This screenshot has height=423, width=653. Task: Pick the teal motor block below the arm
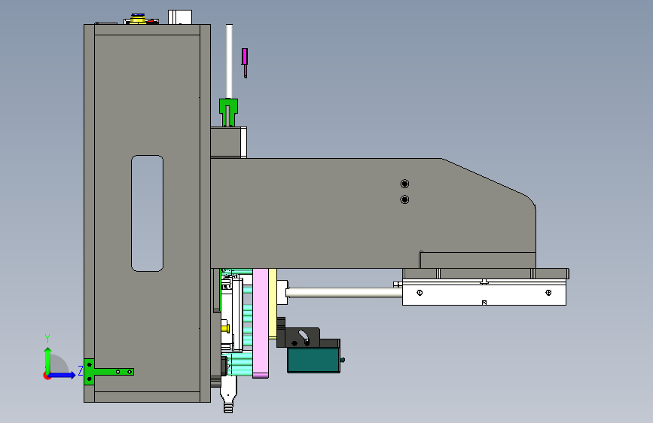coord(313,360)
